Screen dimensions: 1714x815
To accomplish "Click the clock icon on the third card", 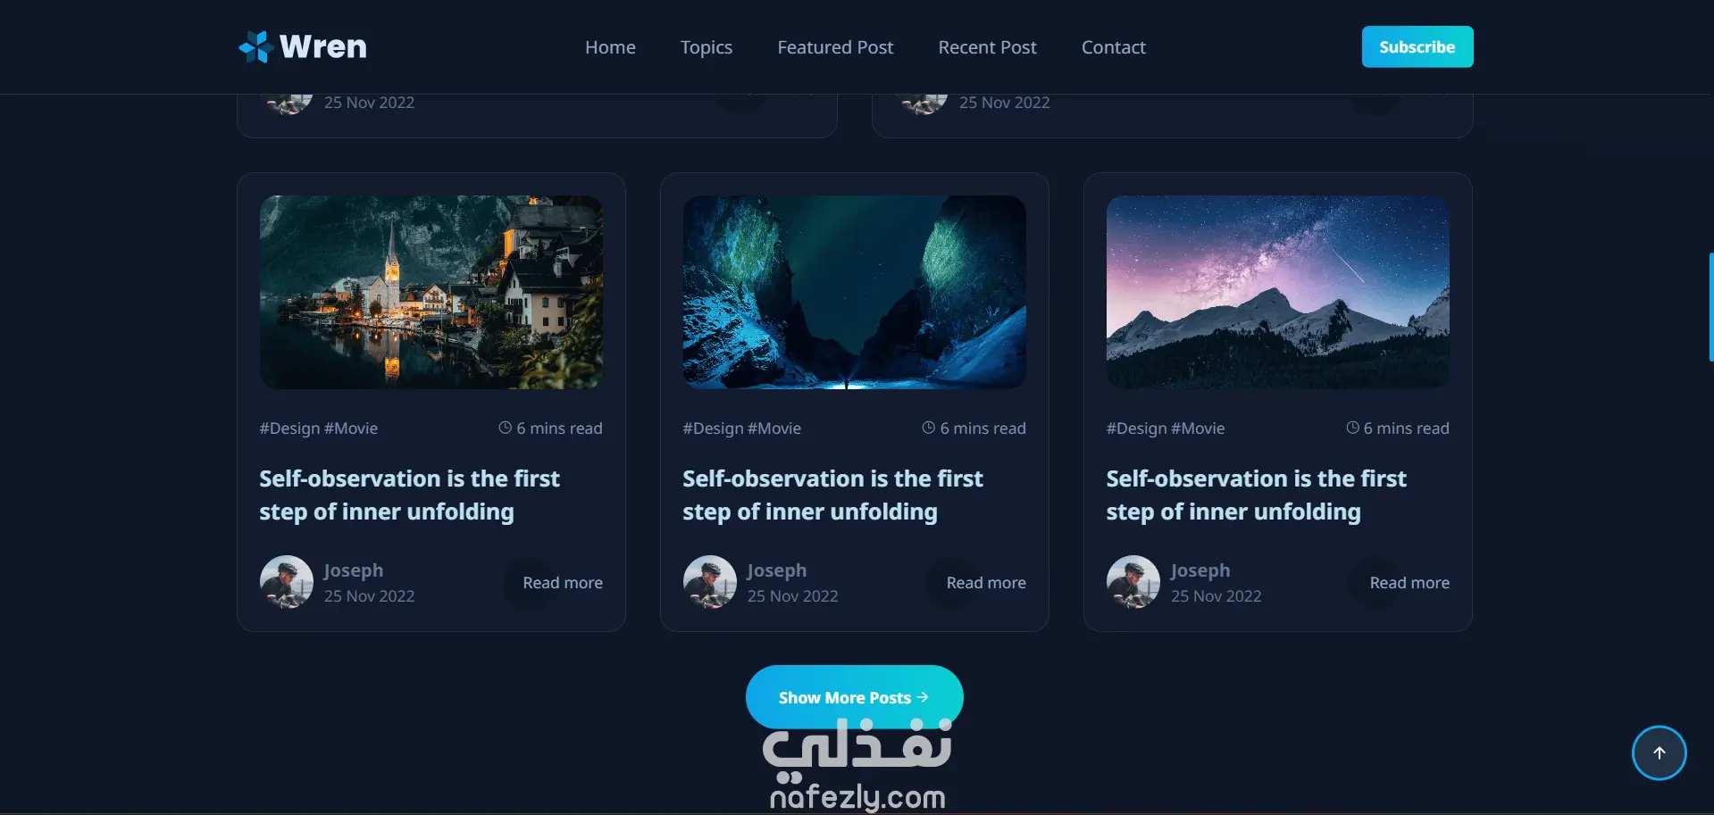I will [x=1352, y=428].
